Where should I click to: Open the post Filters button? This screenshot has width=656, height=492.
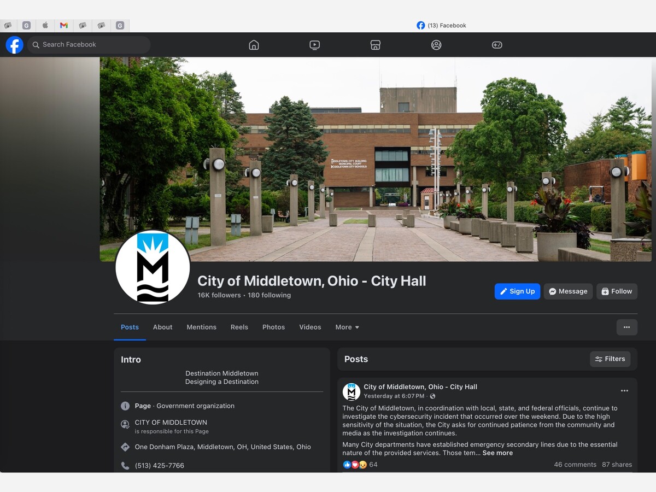pyautogui.click(x=610, y=359)
